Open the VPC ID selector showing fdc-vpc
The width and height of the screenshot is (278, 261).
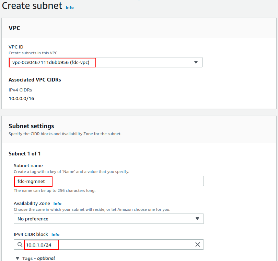(x=103, y=62)
